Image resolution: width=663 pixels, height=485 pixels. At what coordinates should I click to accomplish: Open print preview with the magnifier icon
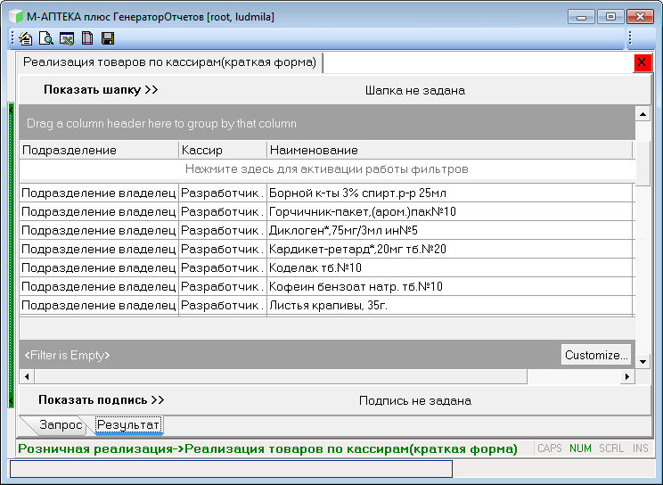(46, 38)
